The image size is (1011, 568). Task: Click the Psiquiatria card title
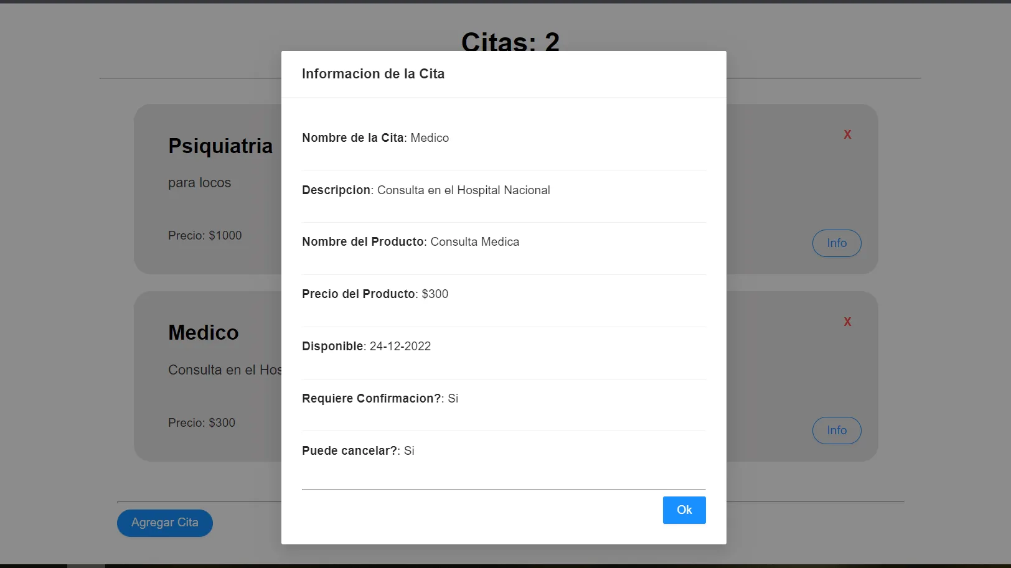click(x=220, y=146)
